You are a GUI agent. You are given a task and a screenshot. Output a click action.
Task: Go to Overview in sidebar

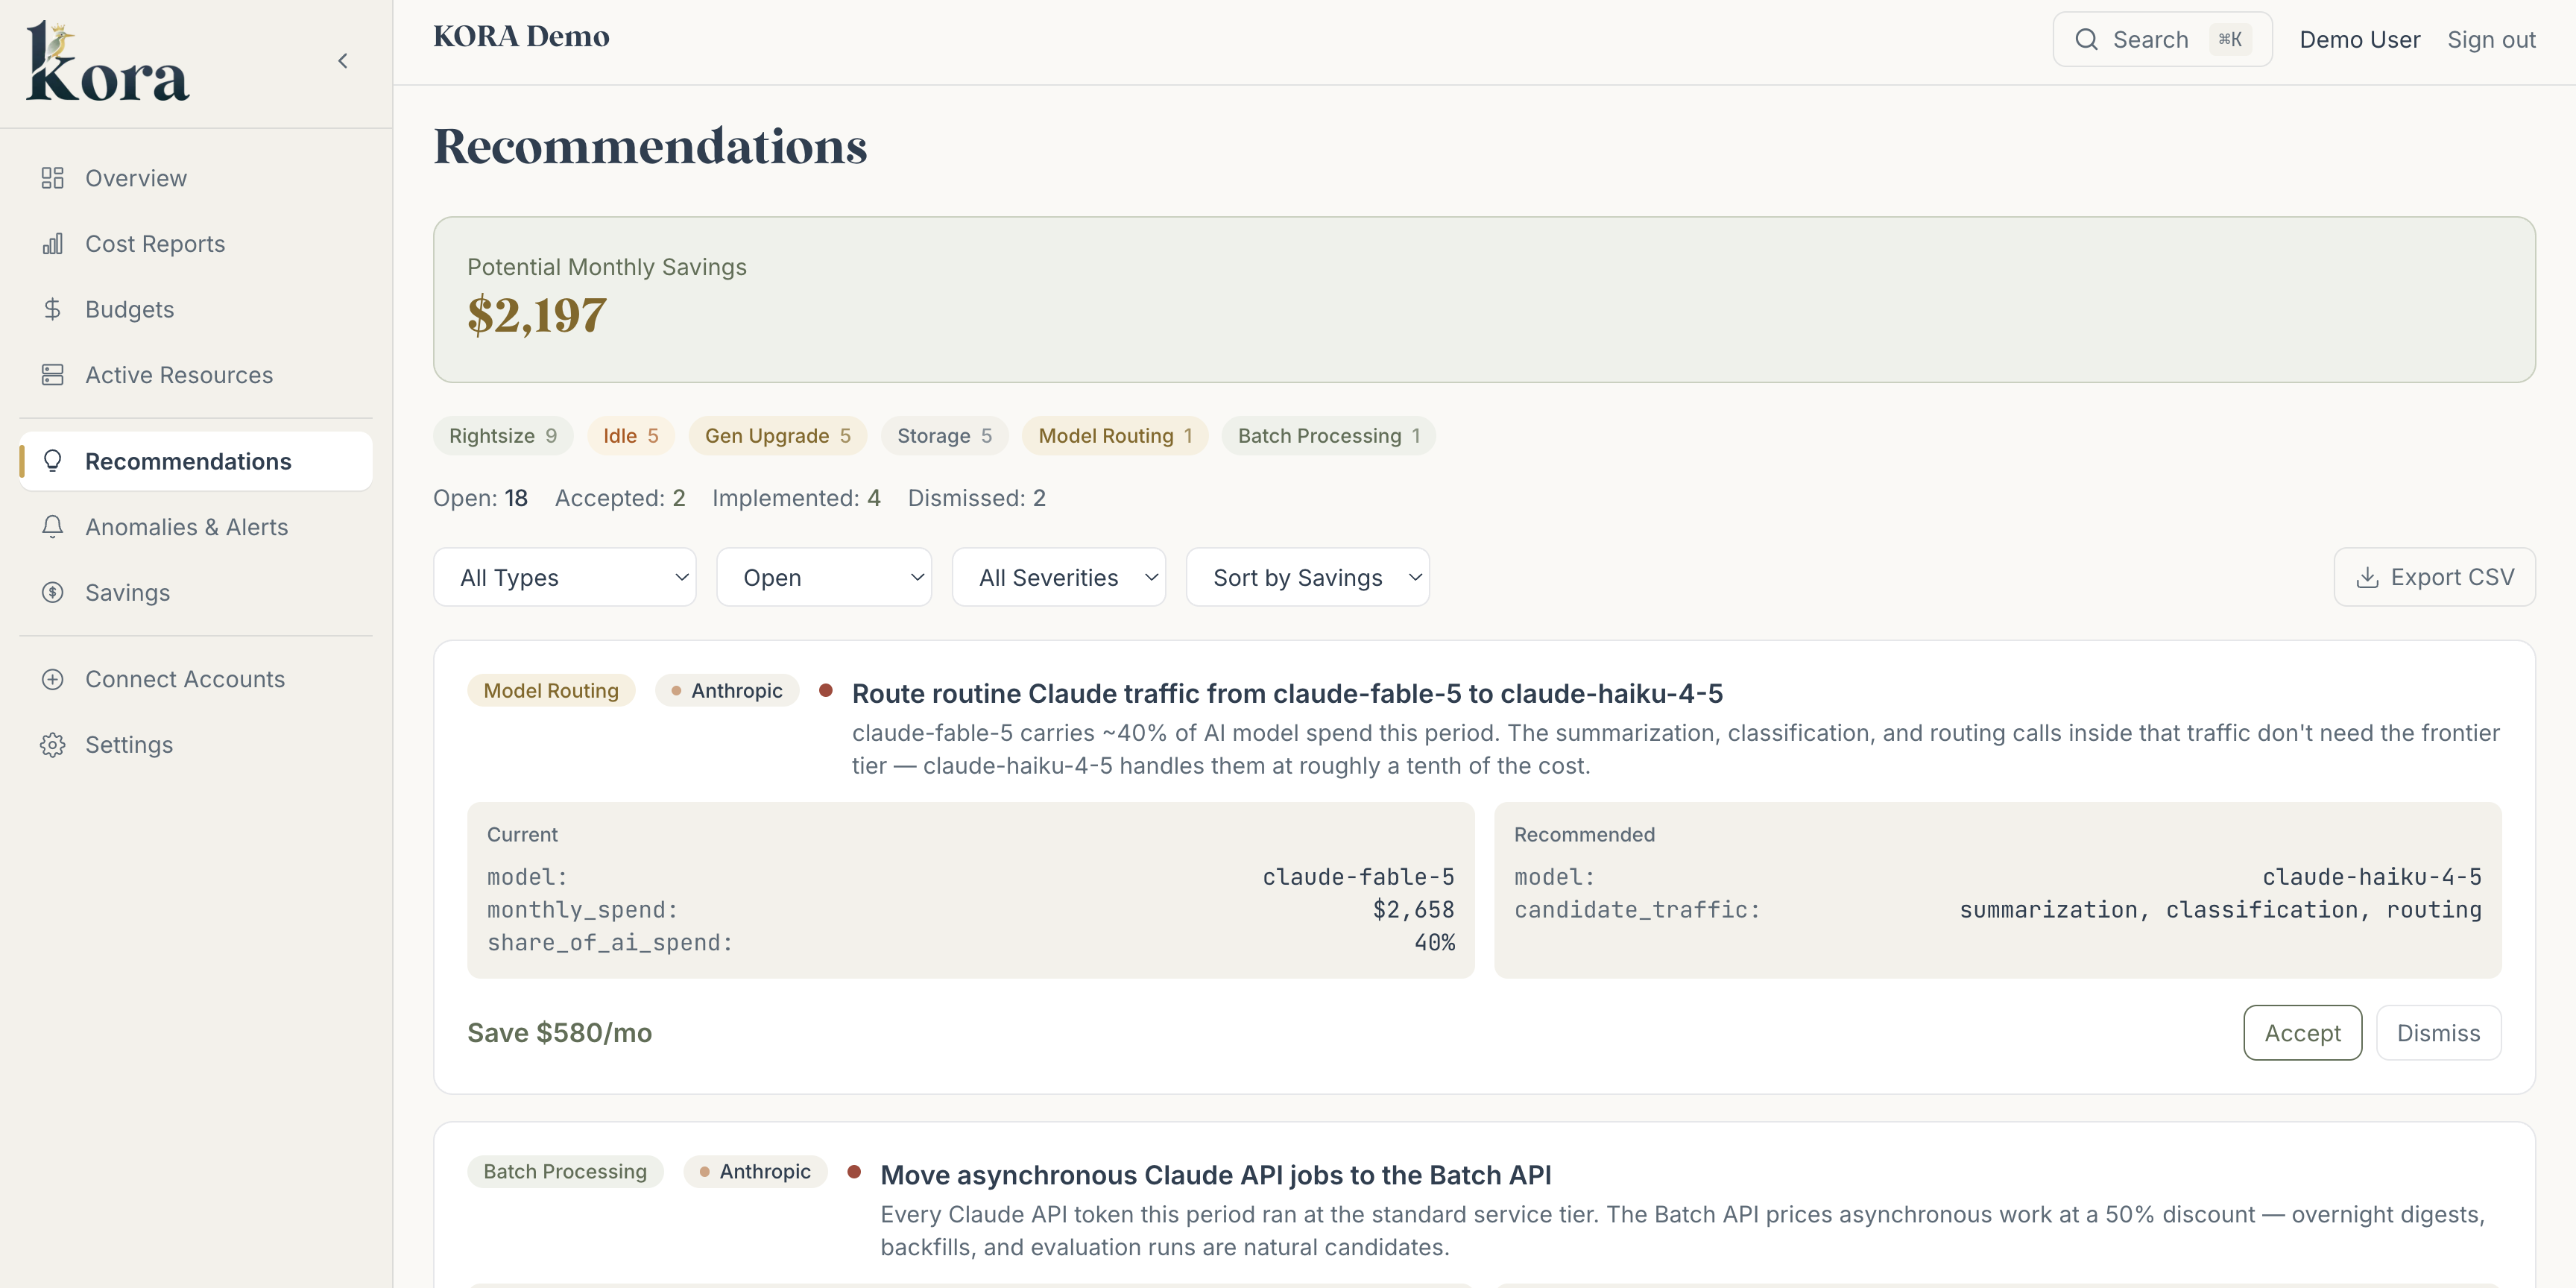click(196, 178)
